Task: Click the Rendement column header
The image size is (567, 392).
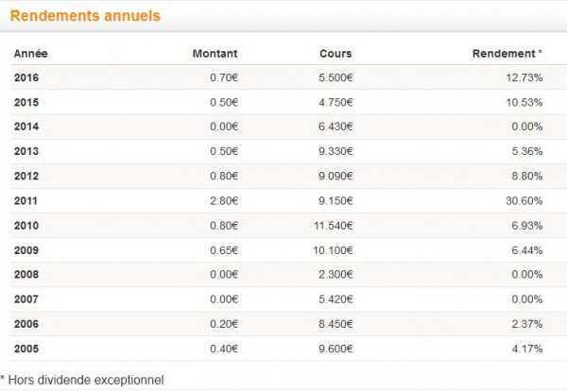Action: coord(507,54)
